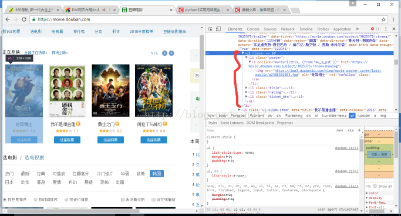
Task: Select the 按时间排序 radio button
Action: (36, 200)
